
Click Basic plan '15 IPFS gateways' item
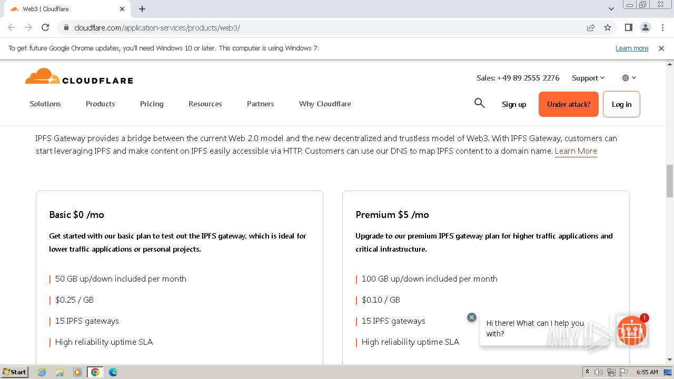tap(87, 321)
